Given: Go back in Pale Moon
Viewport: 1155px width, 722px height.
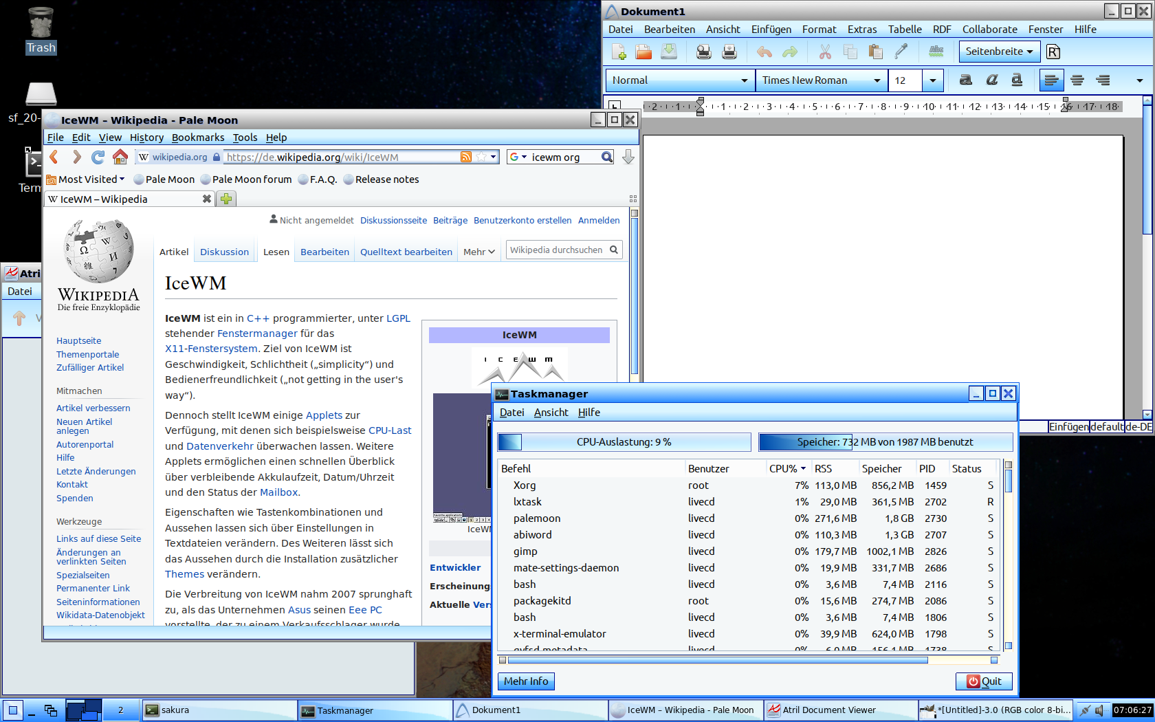Looking at the screenshot, I should pyautogui.click(x=54, y=157).
